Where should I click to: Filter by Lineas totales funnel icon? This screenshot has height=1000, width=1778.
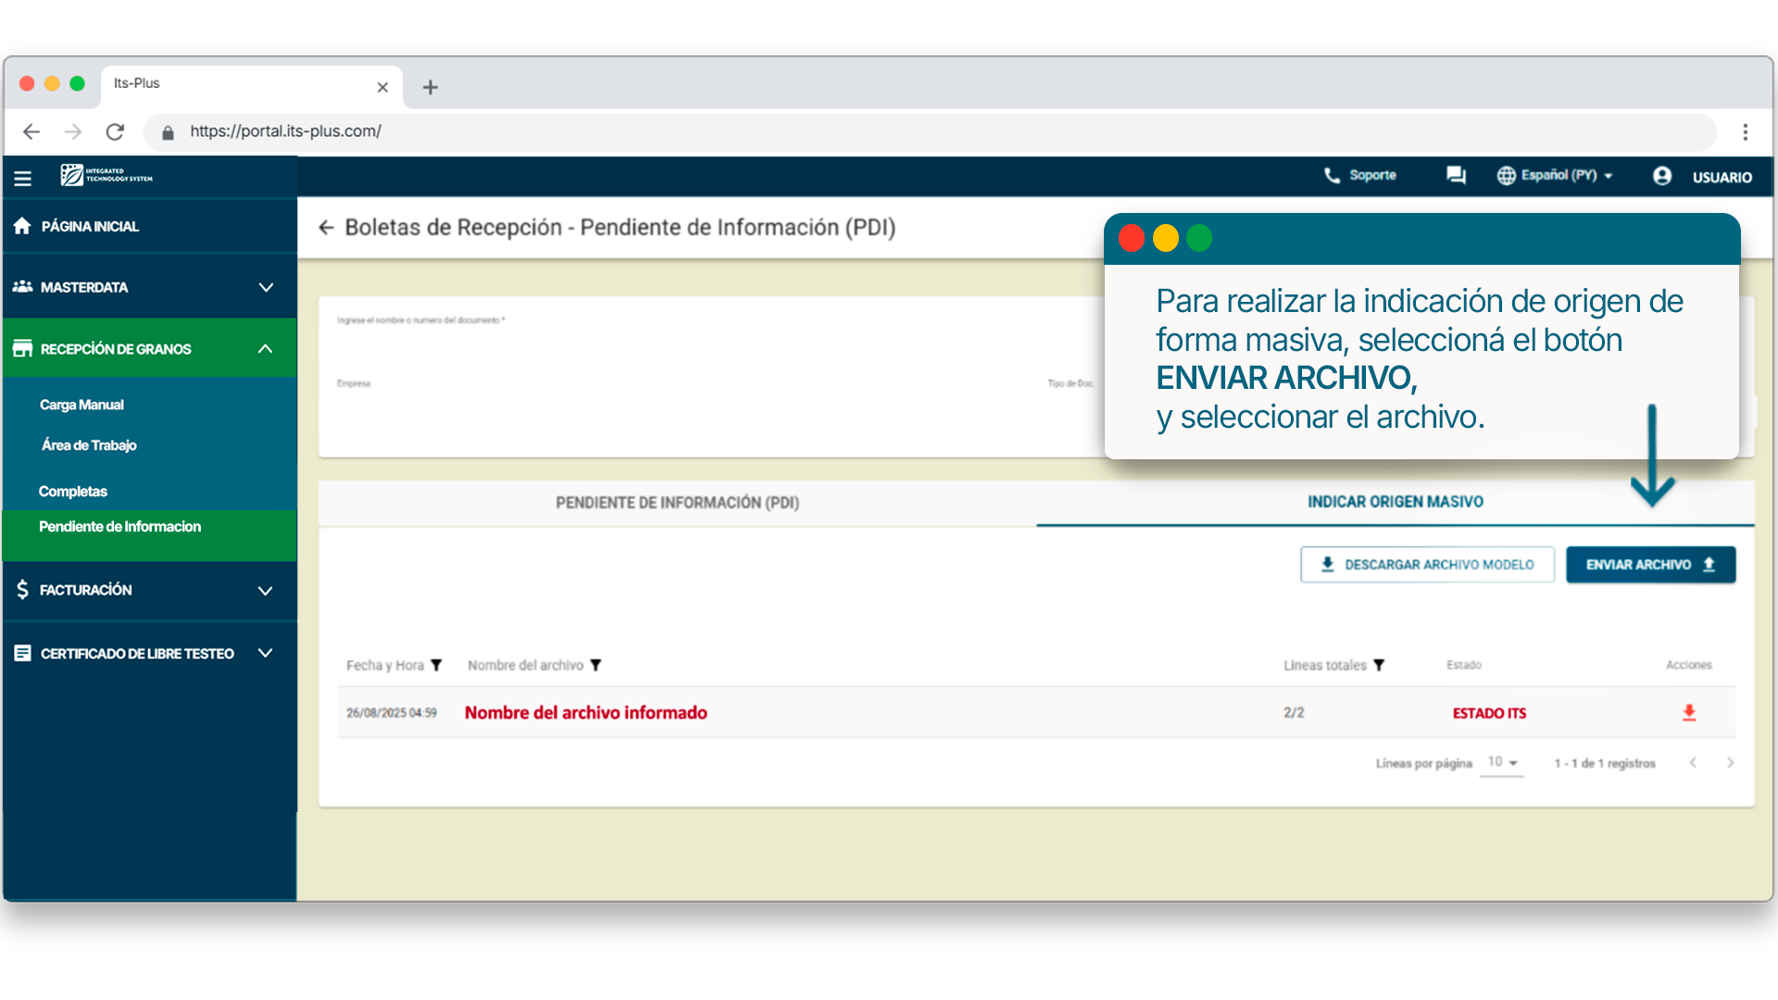pyautogui.click(x=1379, y=666)
